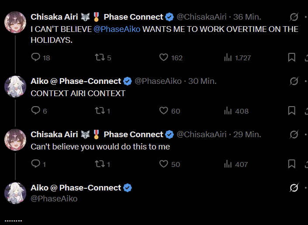Open Chisaka Airi's avatar on first tweet
This screenshot has width=308, height=225.
(x=15, y=22)
